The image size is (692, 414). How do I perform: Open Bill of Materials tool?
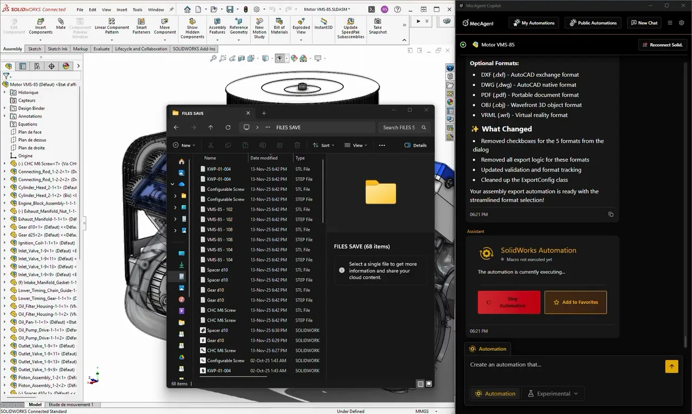[x=280, y=27]
